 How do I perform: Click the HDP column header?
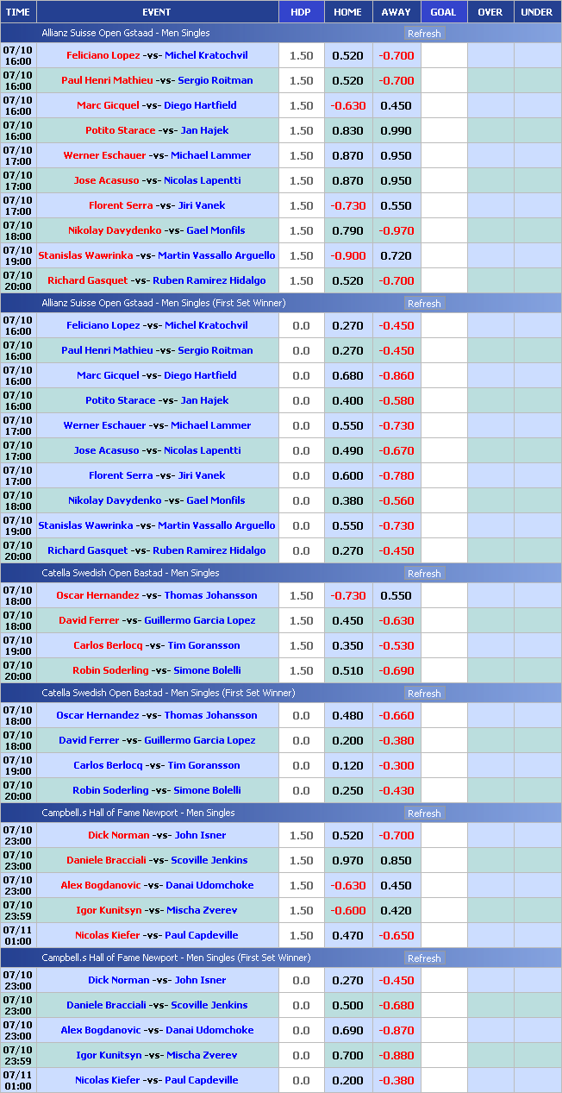[x=301, y=12]
